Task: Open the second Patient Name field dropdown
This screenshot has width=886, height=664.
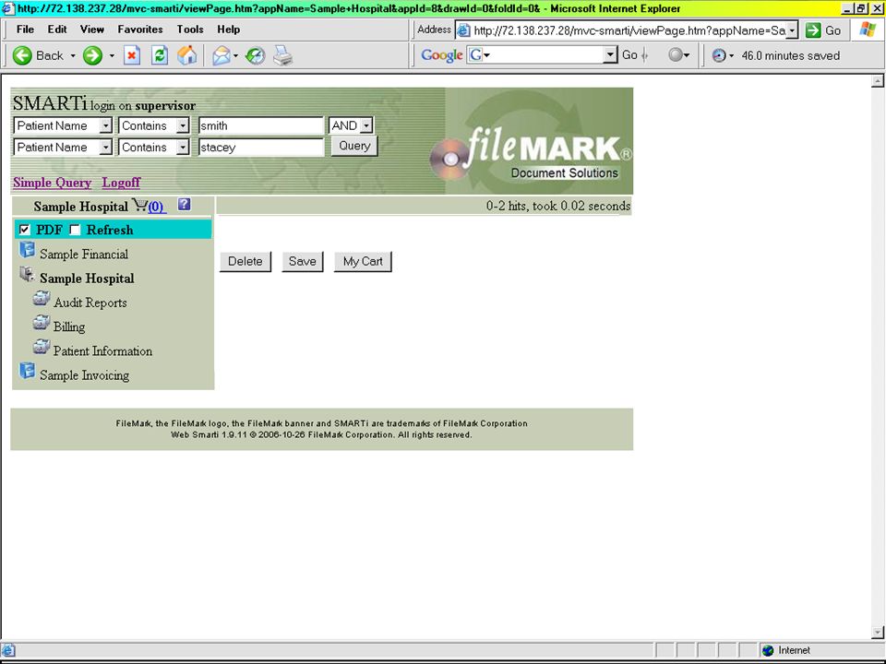Action: coord(105,148)
